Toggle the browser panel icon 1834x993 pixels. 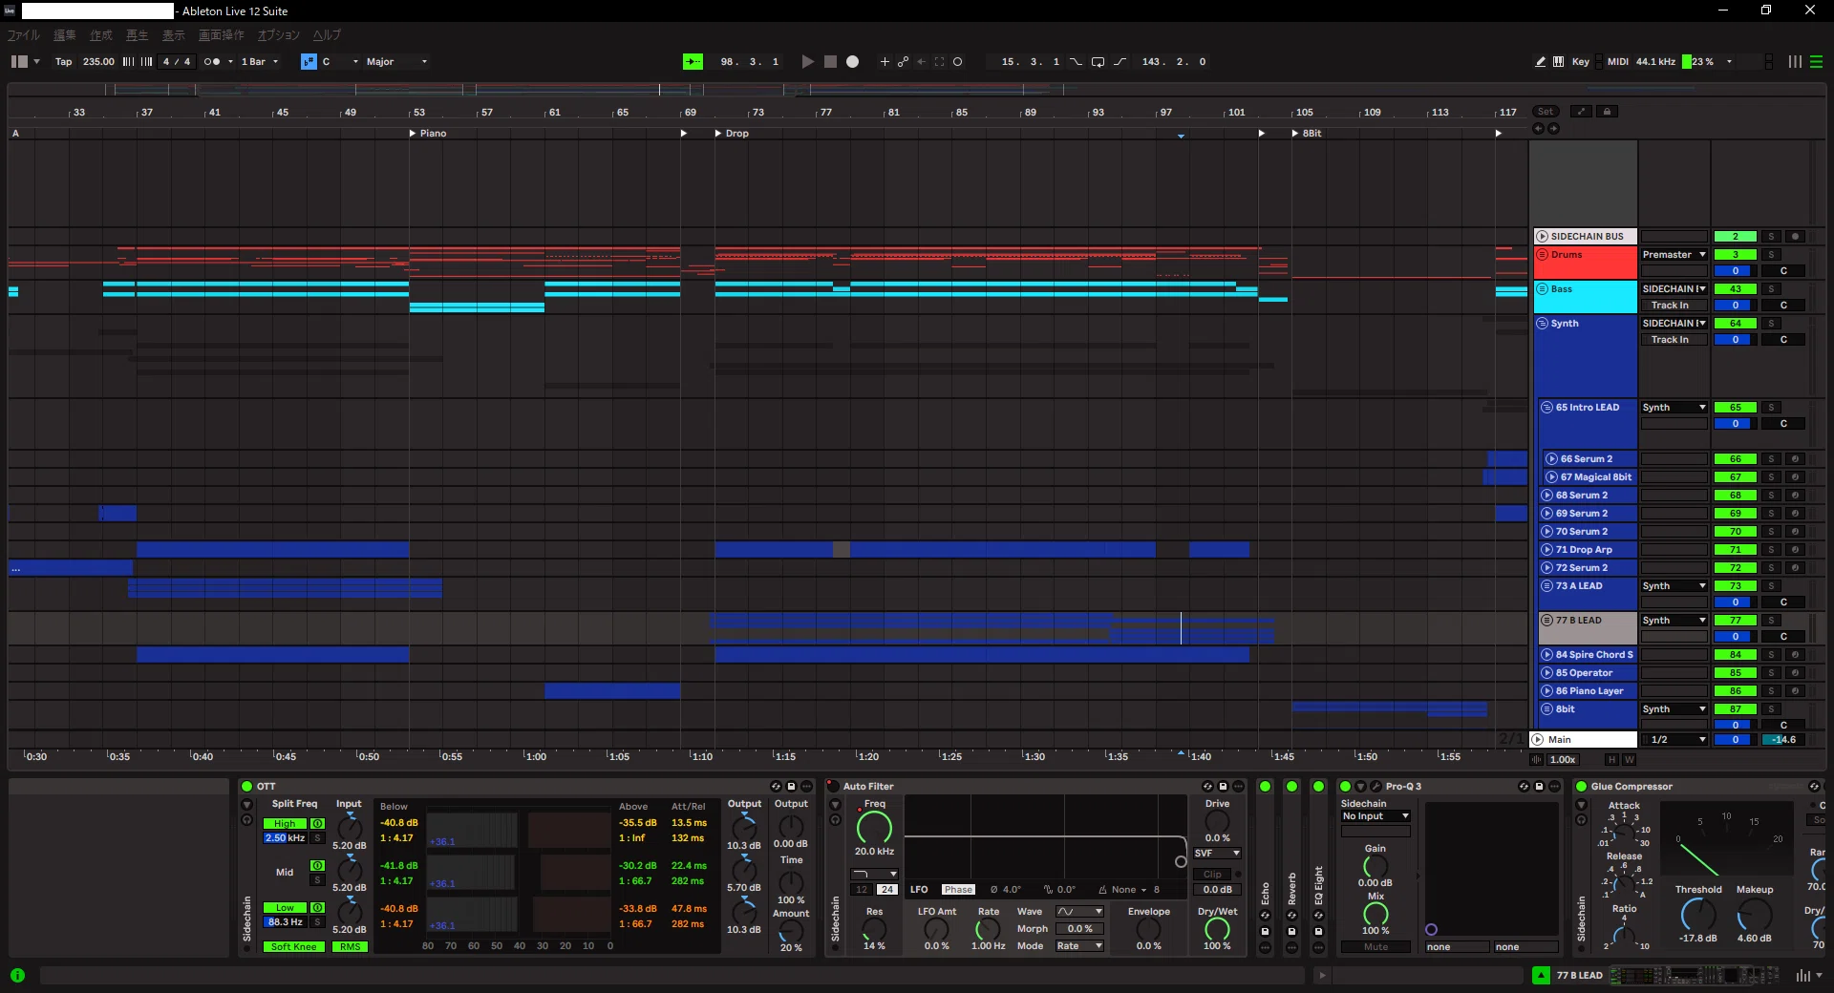[x=19, y=62]
